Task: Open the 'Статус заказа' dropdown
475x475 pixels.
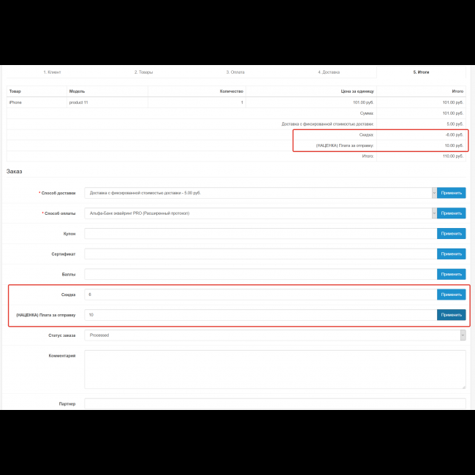Action: tap(275, 335)
